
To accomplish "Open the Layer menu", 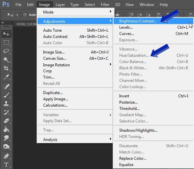I will [x=60, y=5].
